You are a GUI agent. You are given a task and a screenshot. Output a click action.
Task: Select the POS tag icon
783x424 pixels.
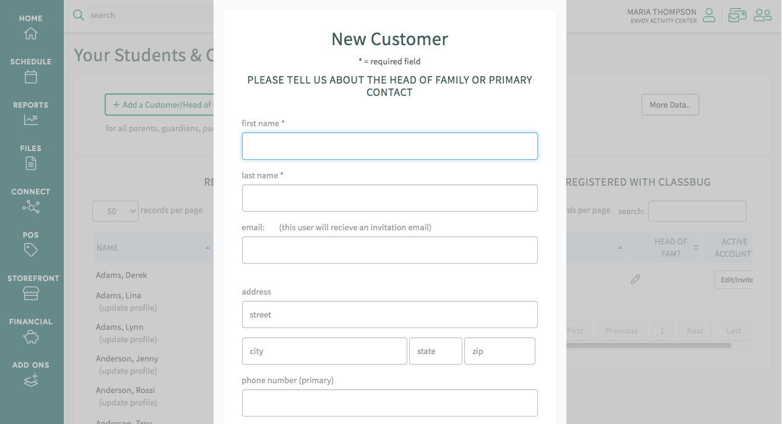tap(30, 250)
